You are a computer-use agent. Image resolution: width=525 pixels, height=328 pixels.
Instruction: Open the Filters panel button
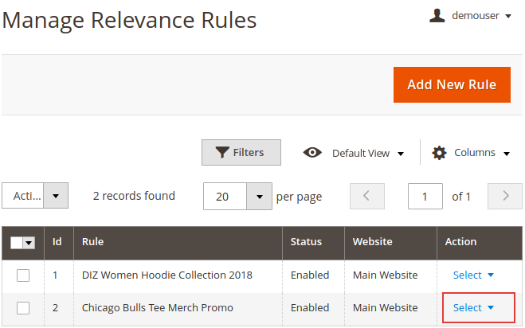click(x=241, y=152)
